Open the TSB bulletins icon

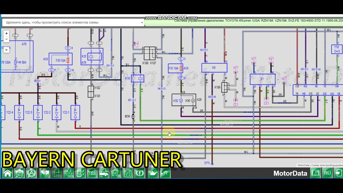[x=92, y=173]
